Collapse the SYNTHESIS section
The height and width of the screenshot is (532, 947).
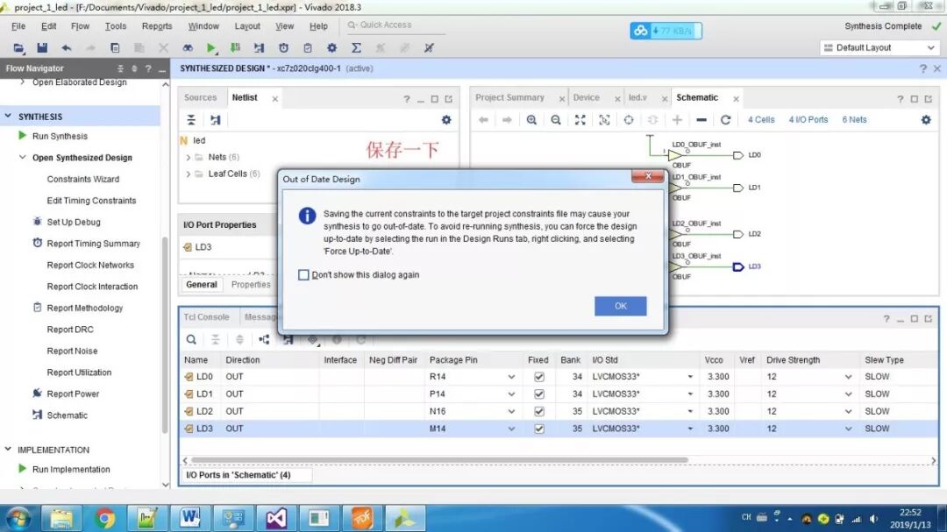[9, 116]
